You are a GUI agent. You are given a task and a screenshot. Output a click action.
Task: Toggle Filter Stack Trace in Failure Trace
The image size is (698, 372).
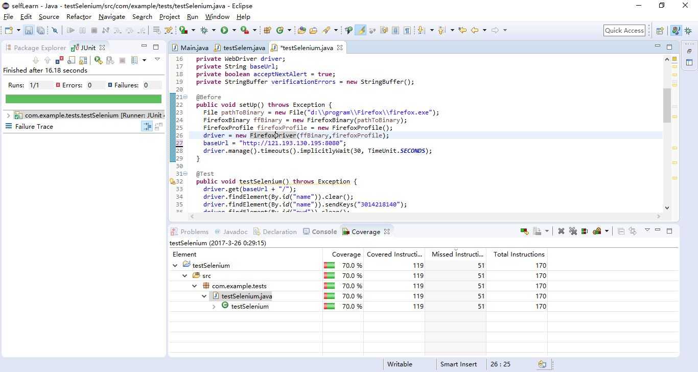(x=147, y=126)
